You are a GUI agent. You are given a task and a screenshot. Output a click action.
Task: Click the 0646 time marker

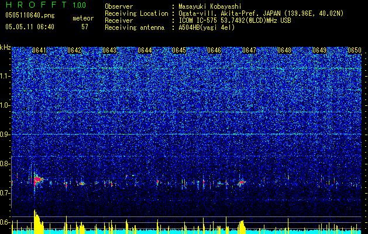pos(214,50)
